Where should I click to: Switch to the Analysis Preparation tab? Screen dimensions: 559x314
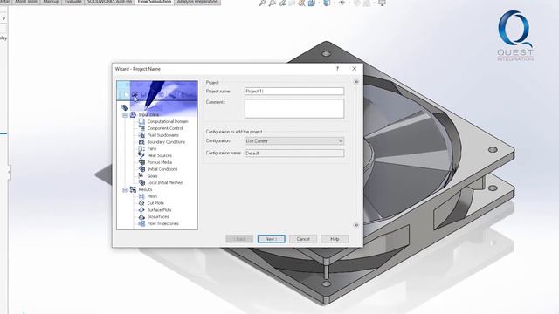tap(197, 2)
